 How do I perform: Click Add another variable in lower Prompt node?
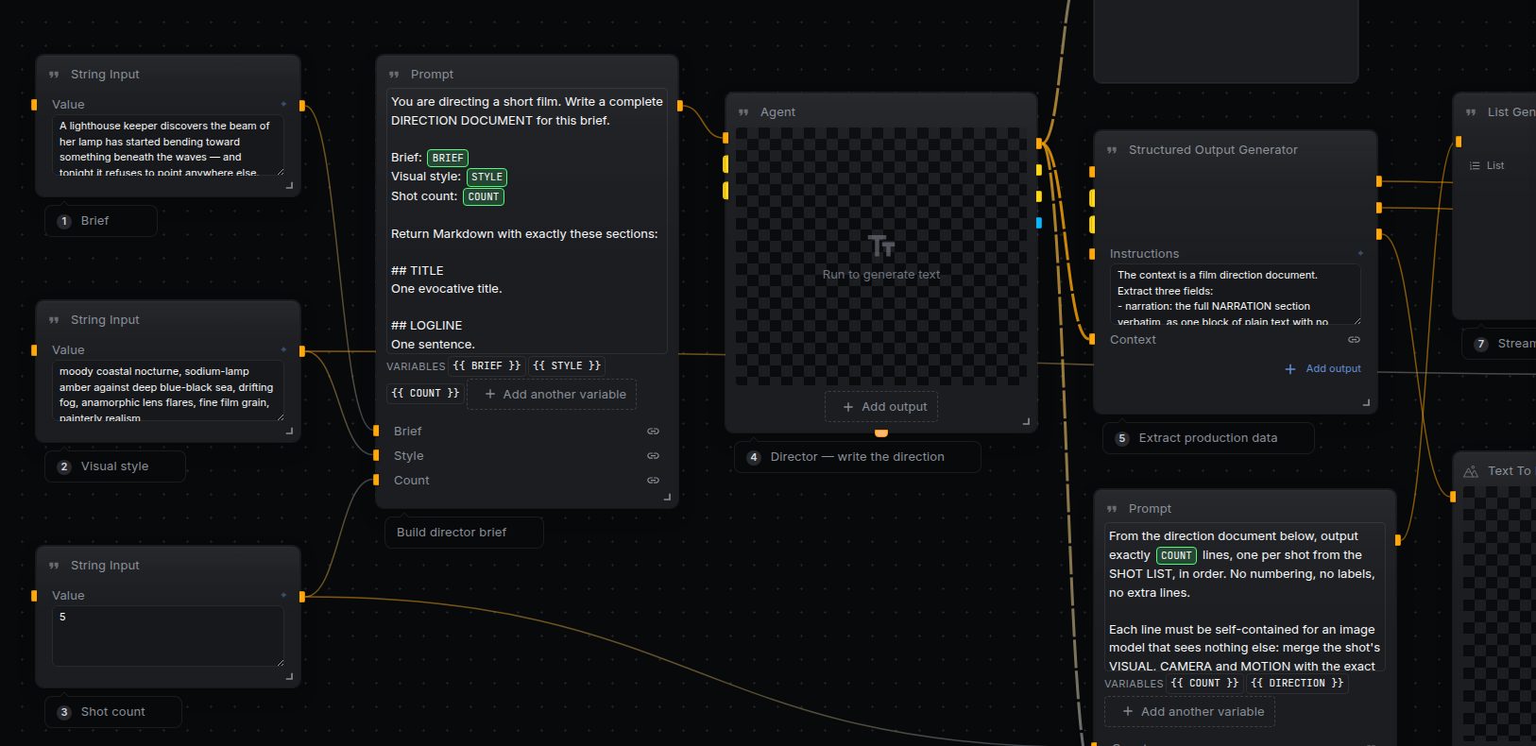(x=1190, y=711)
